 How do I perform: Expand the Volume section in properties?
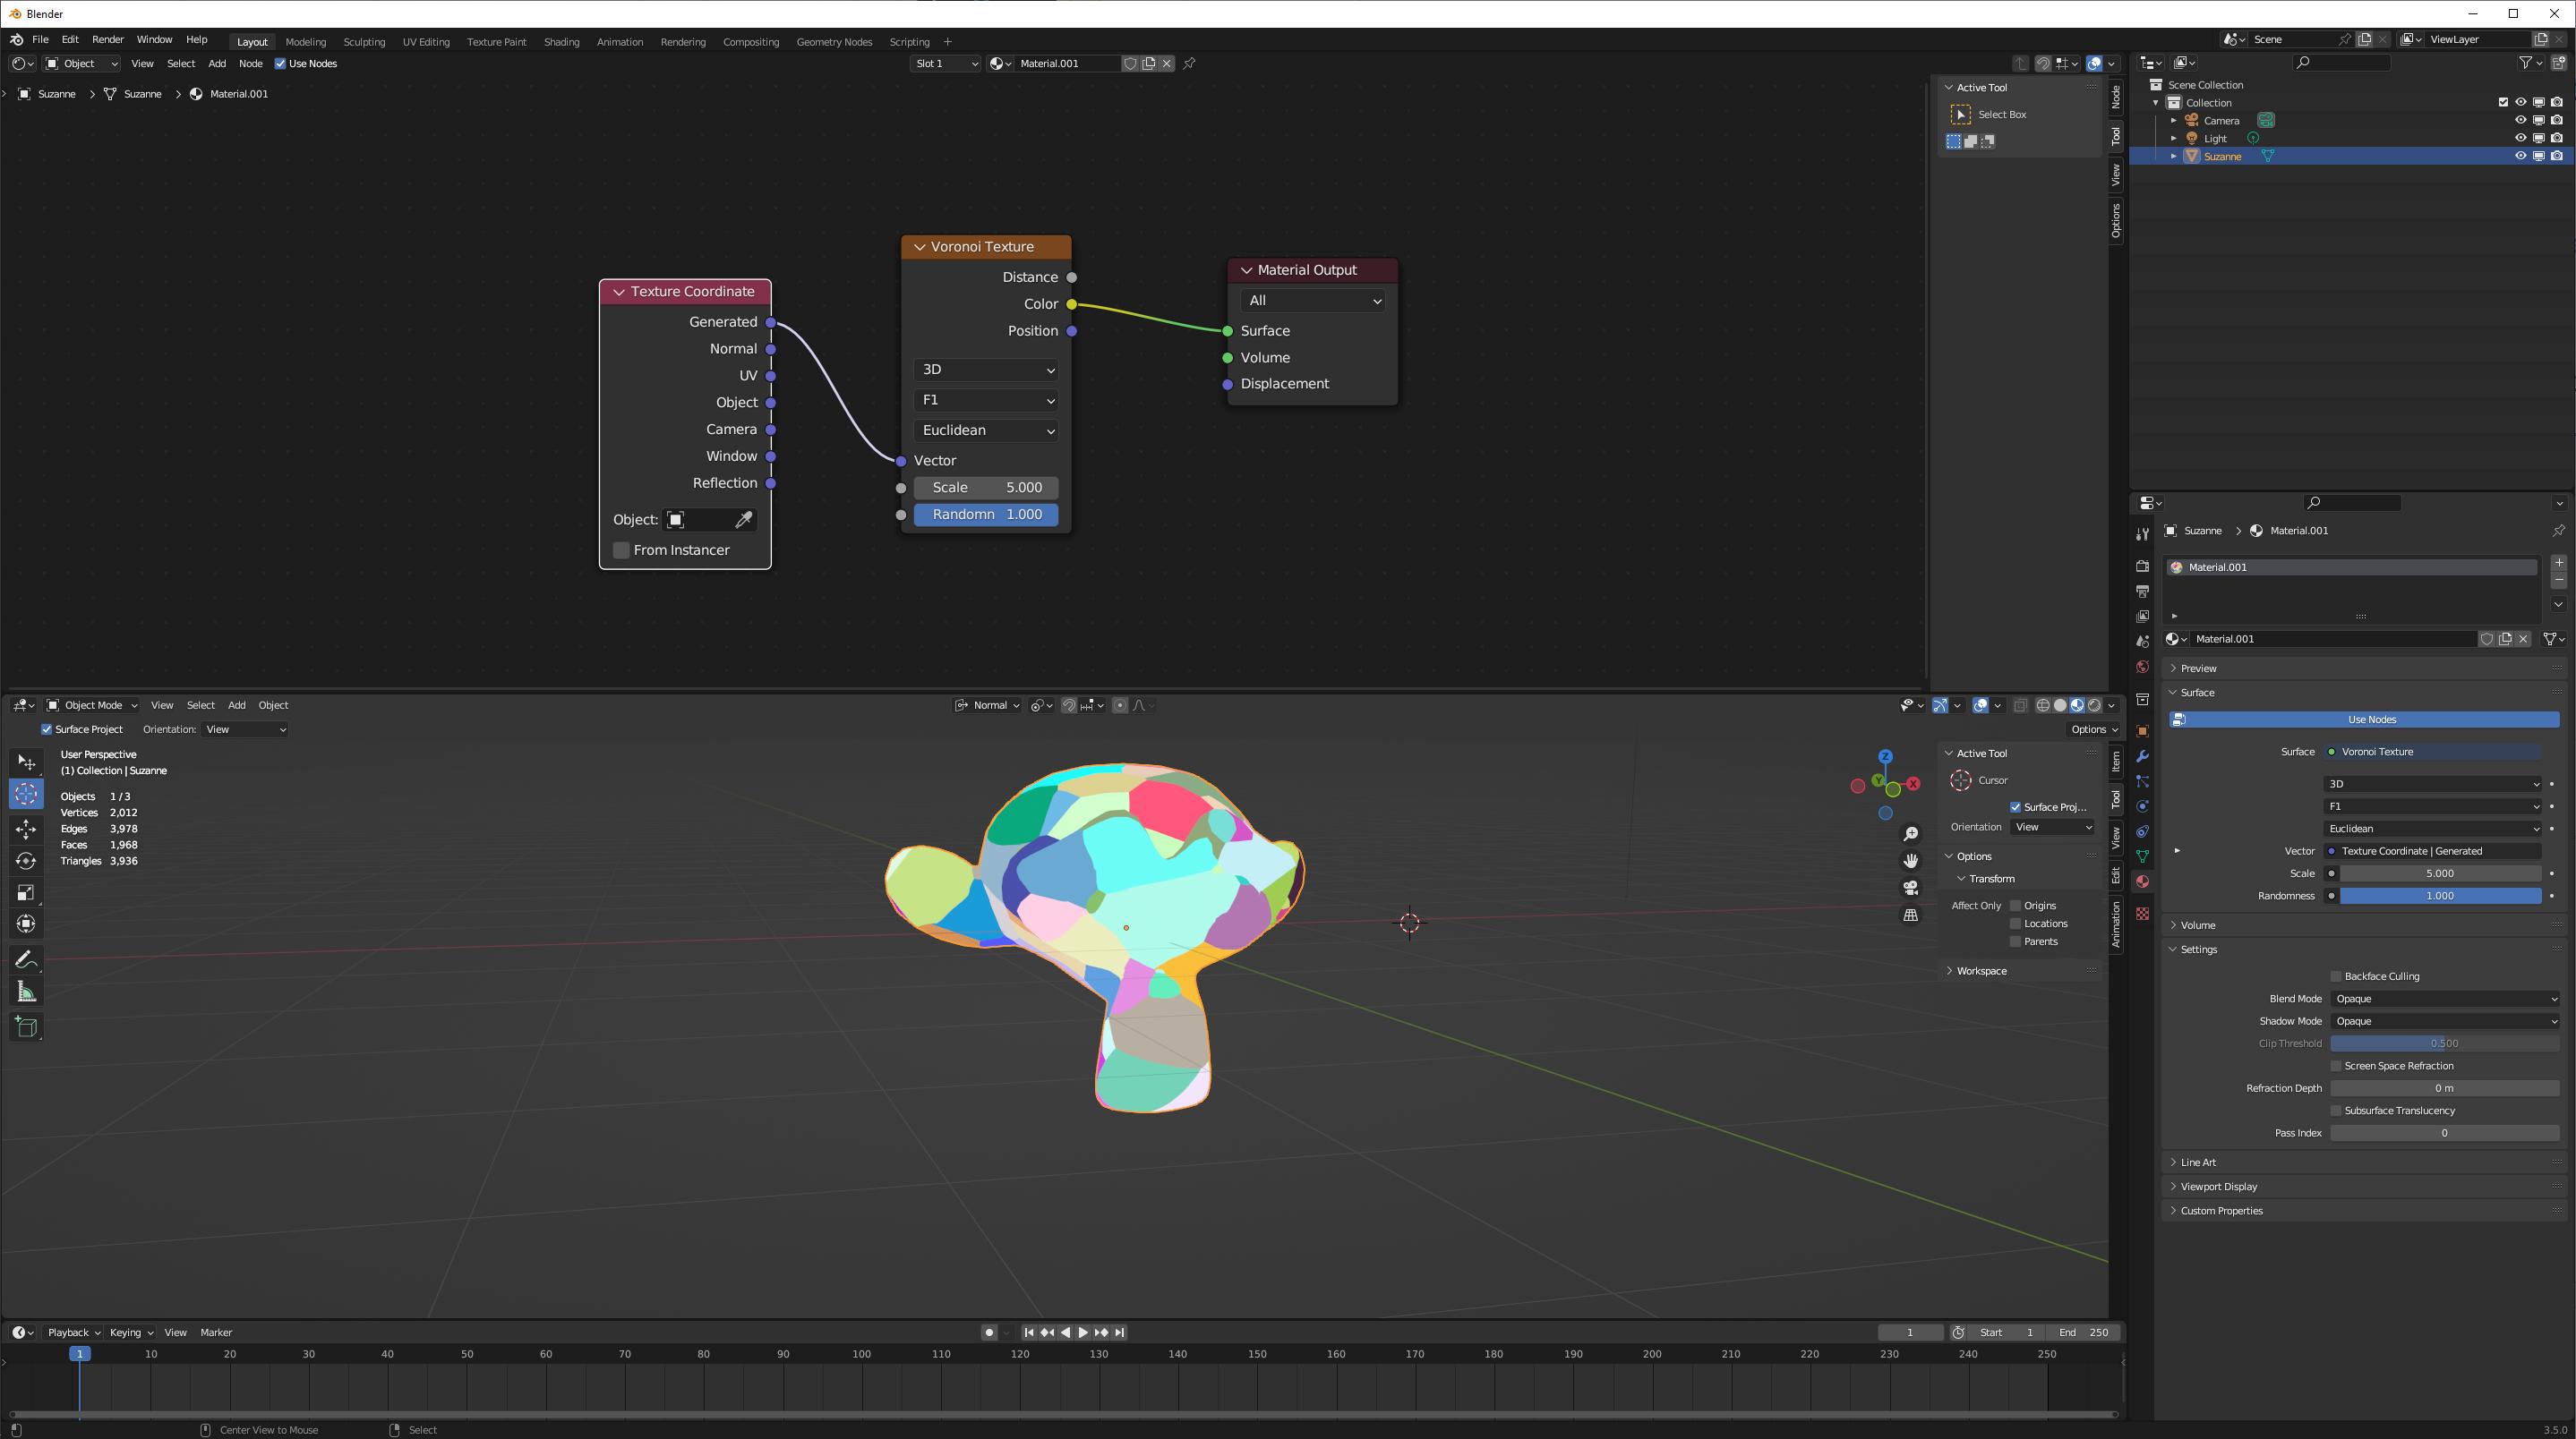click(x=2197, y=924)
